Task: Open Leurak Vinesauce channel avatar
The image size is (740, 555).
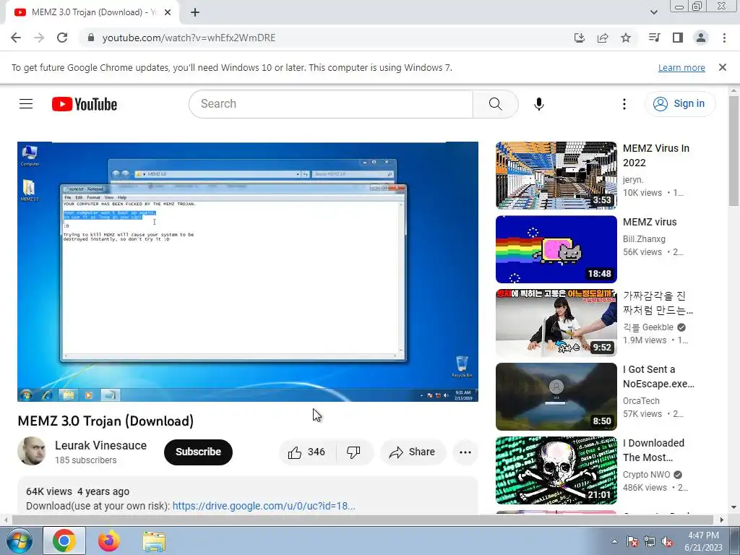Action: (32, 451)
